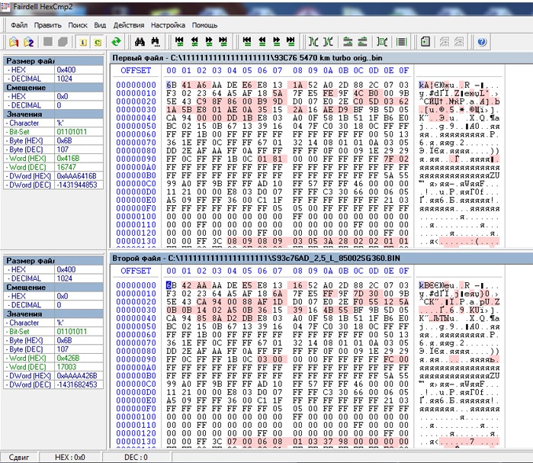
Task: Click 'Размер файла' header in top info panel
Action: pyautogui.click(x=53, y=61)
